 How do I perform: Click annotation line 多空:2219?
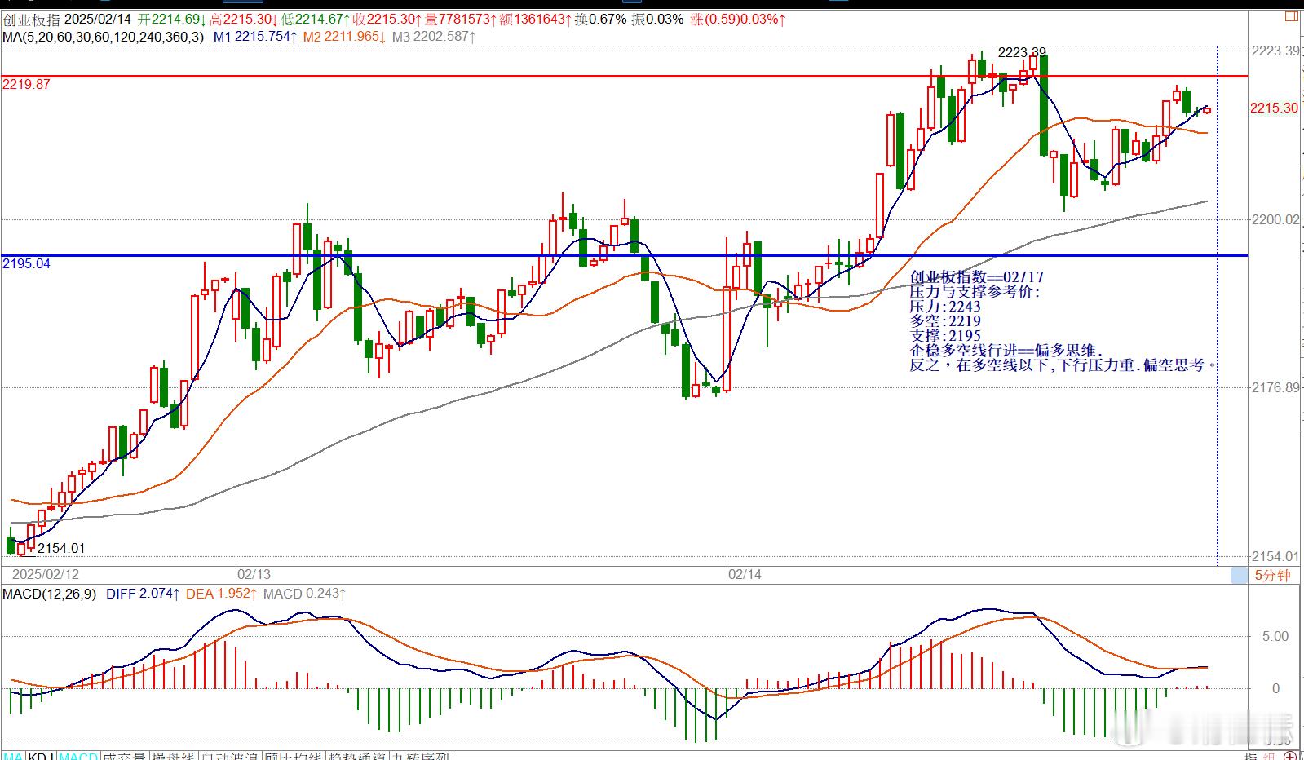[x=946, y=321]
